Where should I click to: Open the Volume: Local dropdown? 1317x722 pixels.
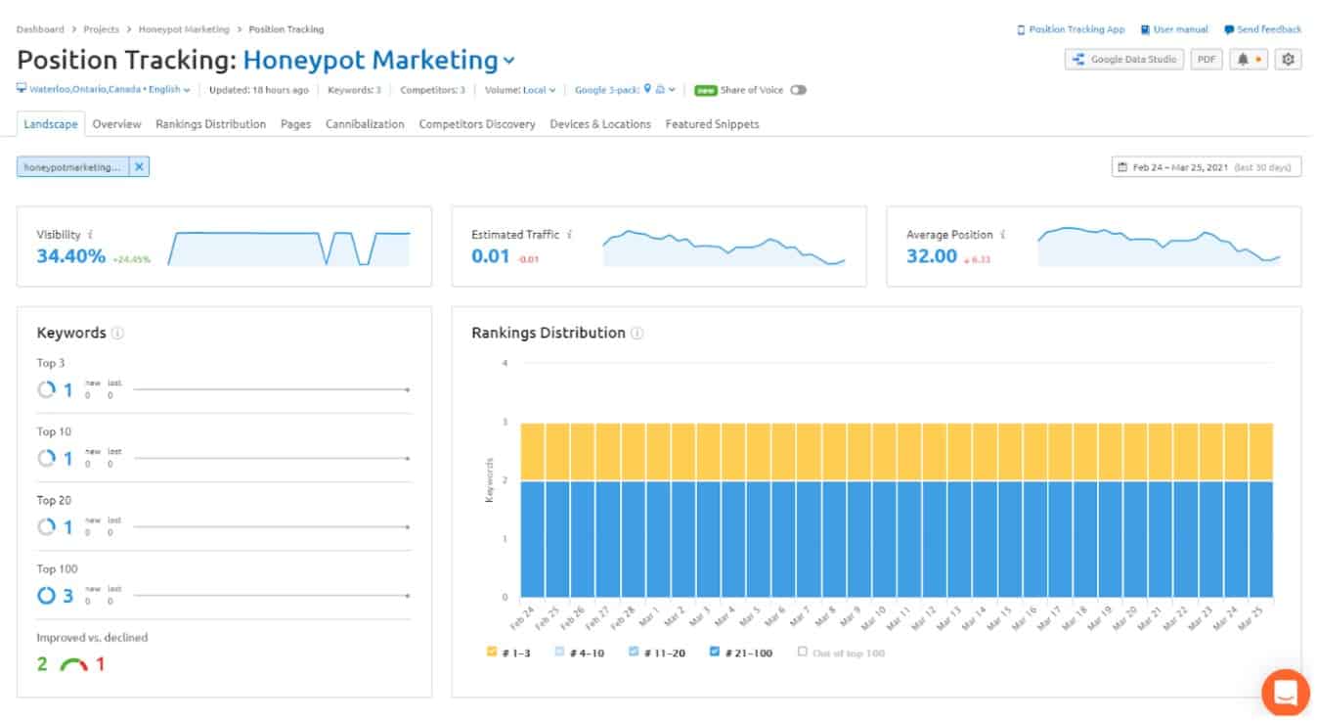(520, 90)
